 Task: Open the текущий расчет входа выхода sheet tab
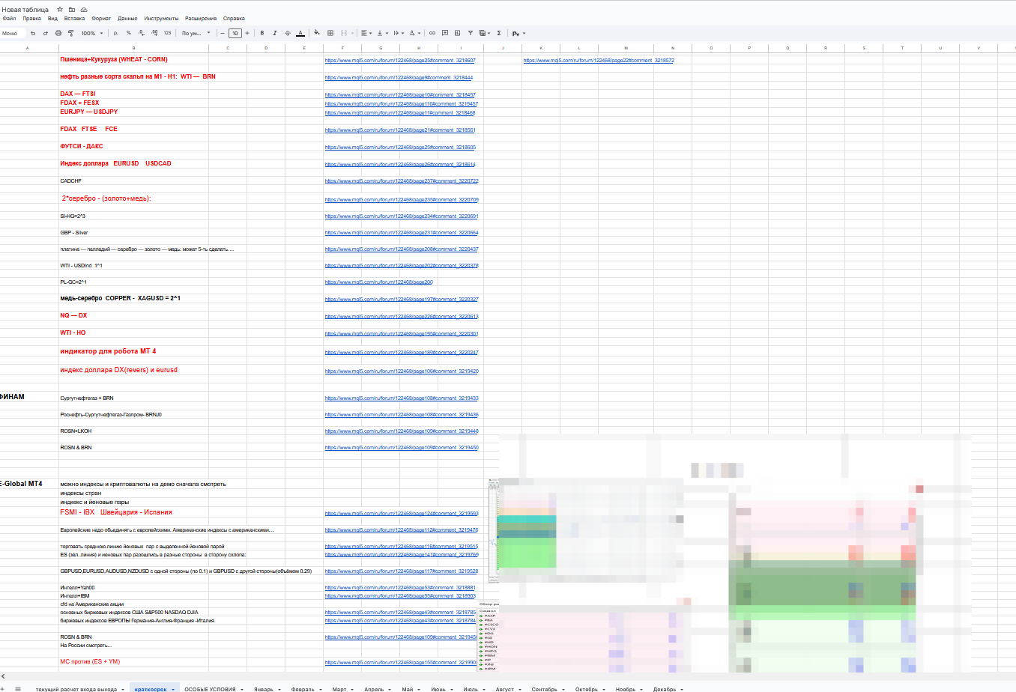[x=76, y=689]
